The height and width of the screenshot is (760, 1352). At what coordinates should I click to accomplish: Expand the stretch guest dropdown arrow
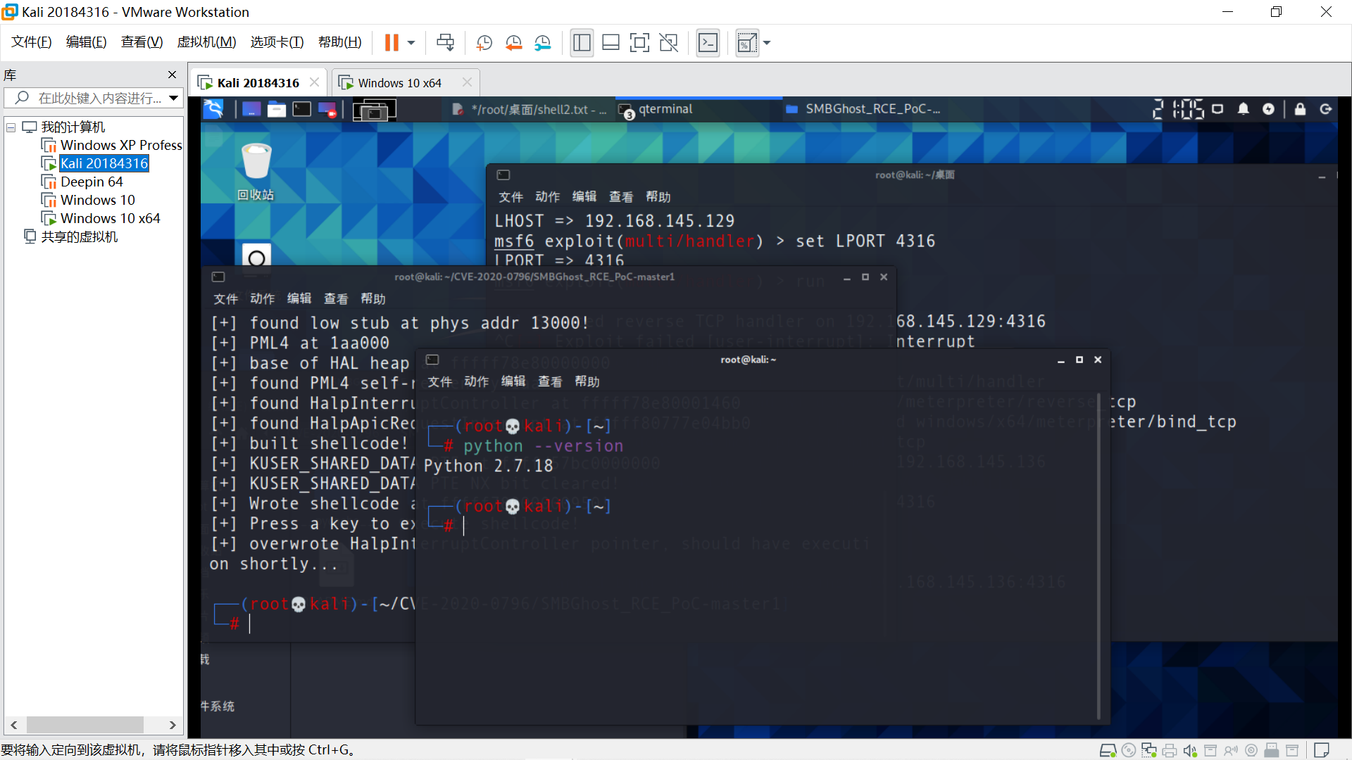click(767, 43)
